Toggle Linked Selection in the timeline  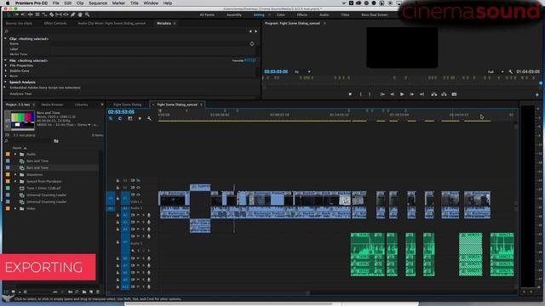point(129,119)
